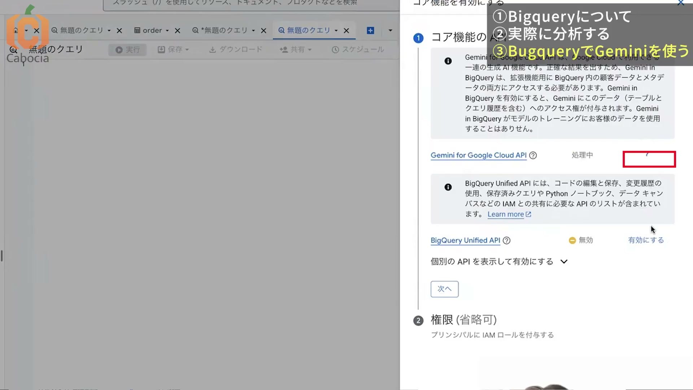
Task: Close the *無題のクエリ tab
Action: pyautogui.click(x=263, y=31)
